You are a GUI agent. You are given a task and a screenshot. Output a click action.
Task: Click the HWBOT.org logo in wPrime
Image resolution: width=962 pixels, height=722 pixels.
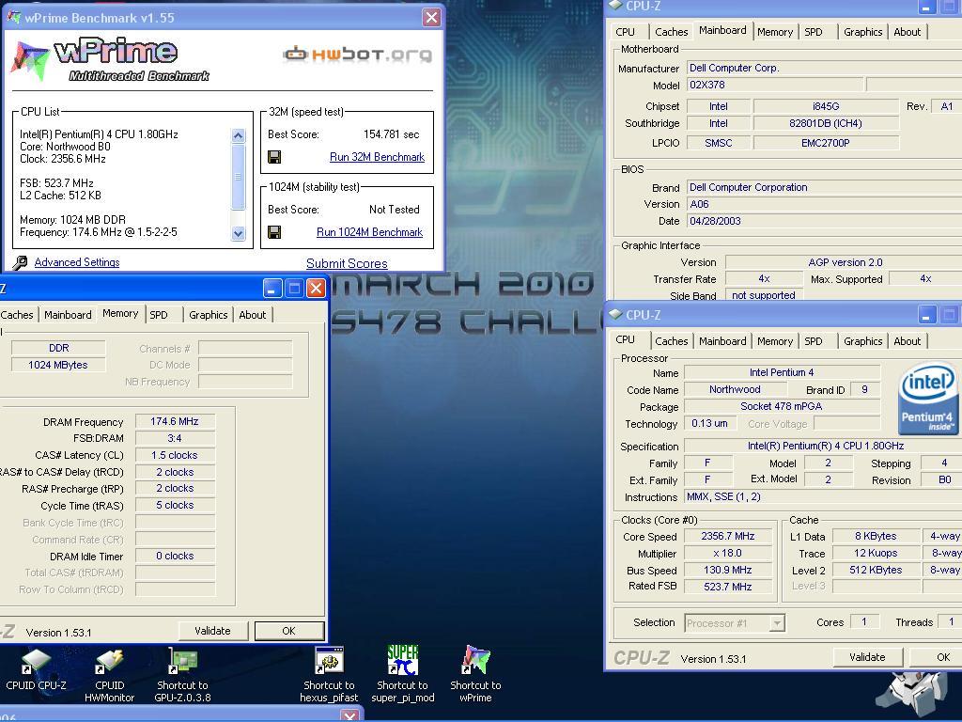click(x=358, y=54)
